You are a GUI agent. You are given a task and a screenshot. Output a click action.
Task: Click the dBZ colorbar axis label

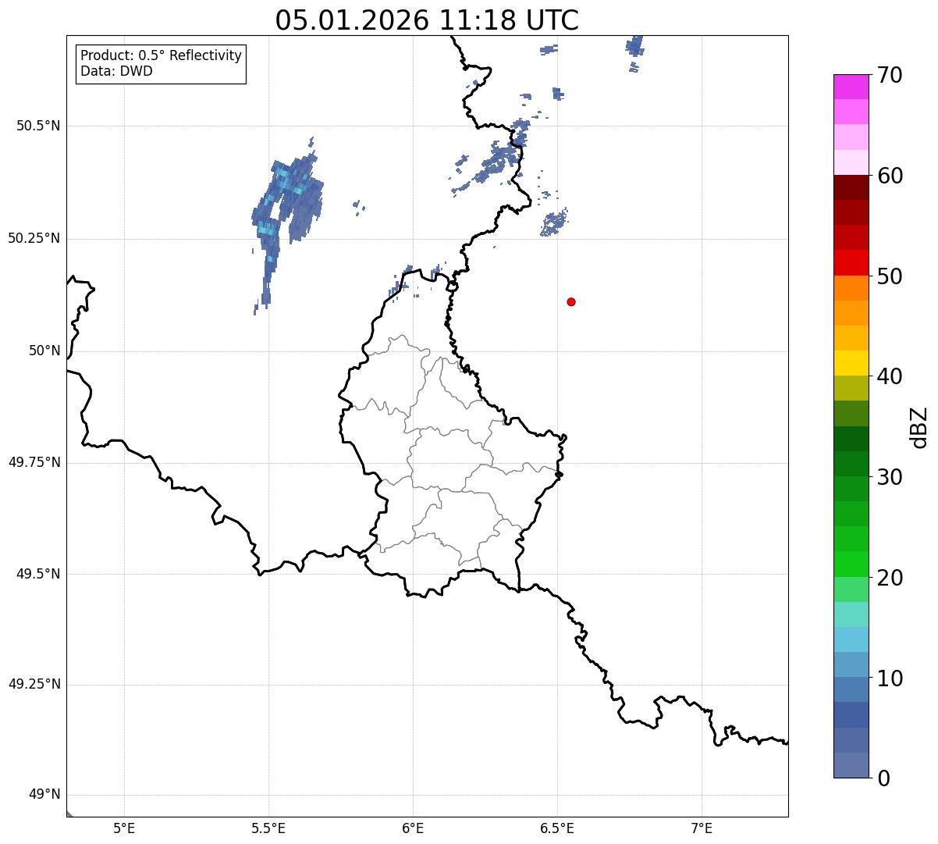coord(919,426)
